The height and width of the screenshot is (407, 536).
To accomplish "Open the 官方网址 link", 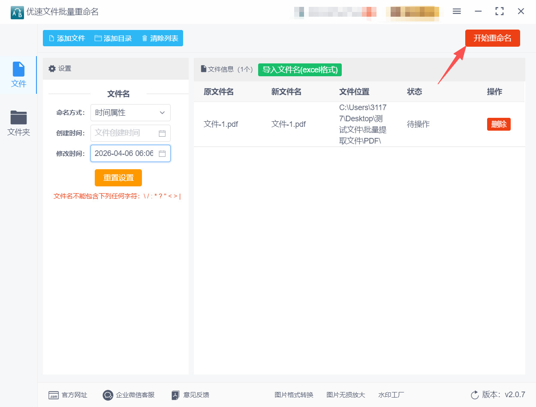I will click(x=68, y=395).
